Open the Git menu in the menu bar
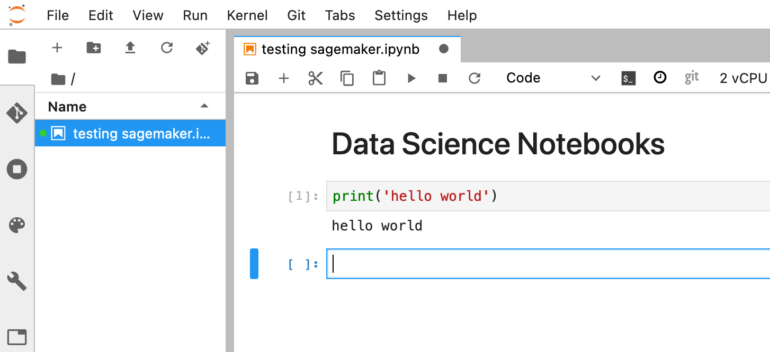 [x=296, y=15]
